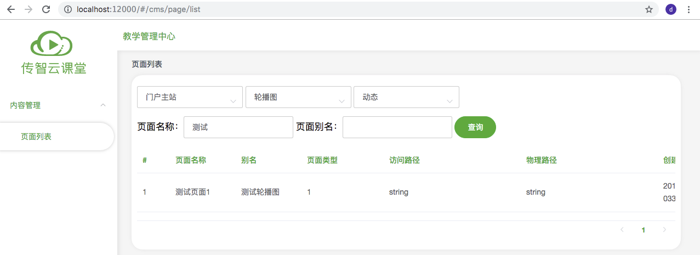Open Chrome three-dot menu
The height and width of the screenshot is (255, 700).
[x=688, y=9]
